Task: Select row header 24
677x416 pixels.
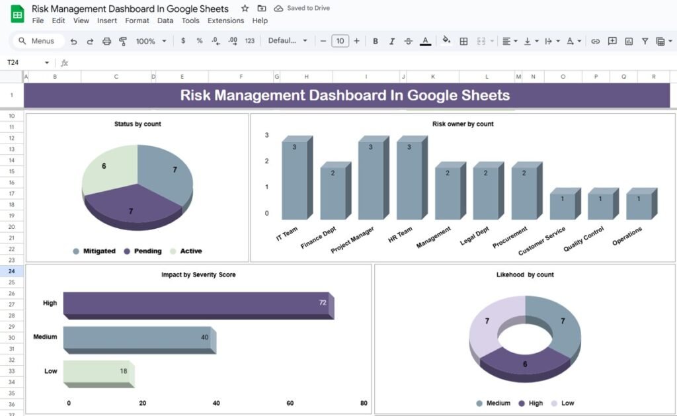Action: pos(12,271)
